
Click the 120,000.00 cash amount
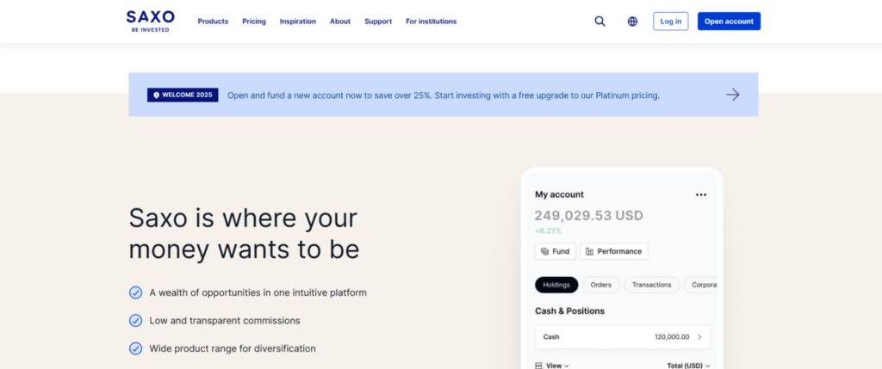click(672, 337)
